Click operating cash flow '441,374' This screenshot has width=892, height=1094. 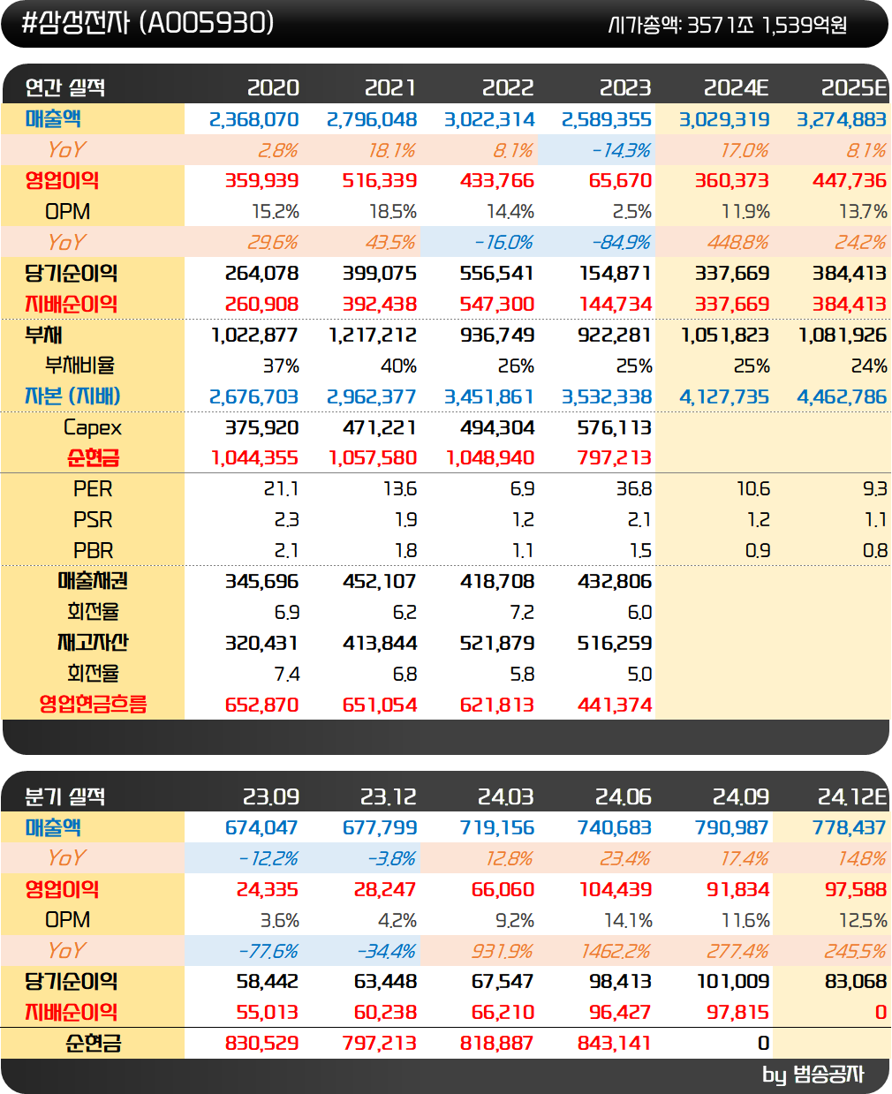click(615, 705)
